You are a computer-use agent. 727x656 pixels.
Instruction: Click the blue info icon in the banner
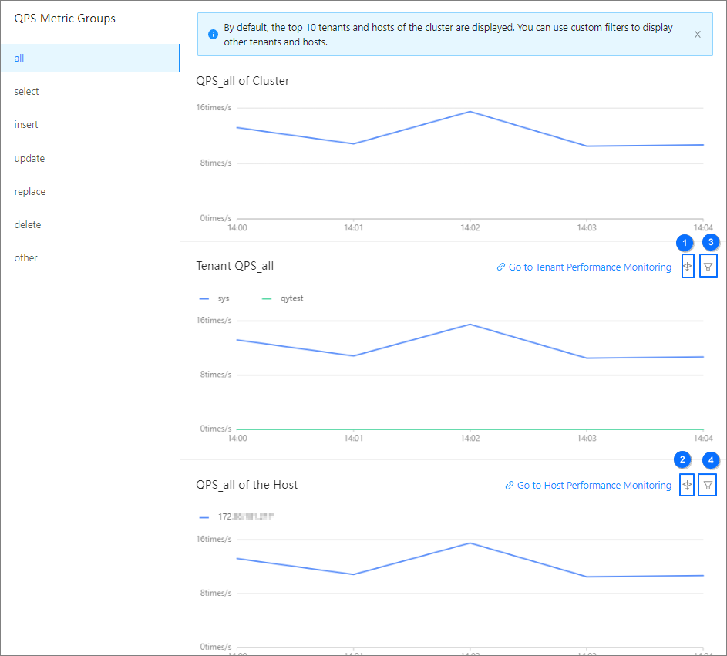(213, 35)
